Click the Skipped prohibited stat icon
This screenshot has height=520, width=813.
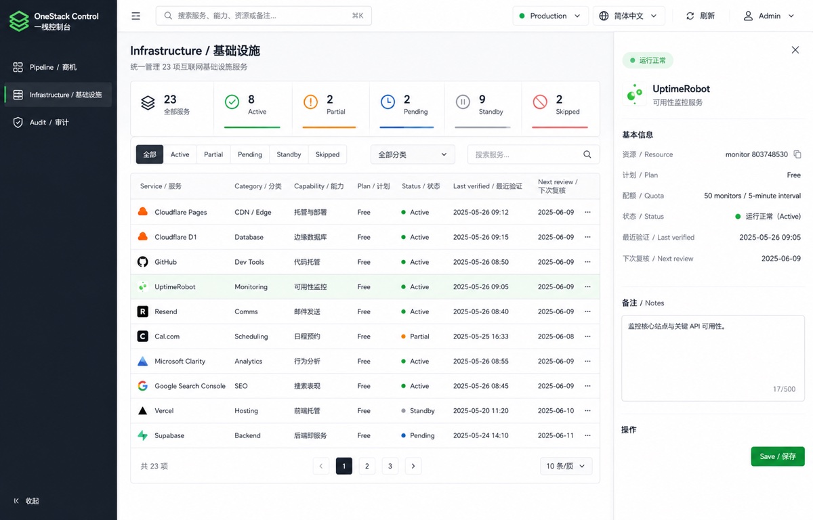[x=540, y=102]
